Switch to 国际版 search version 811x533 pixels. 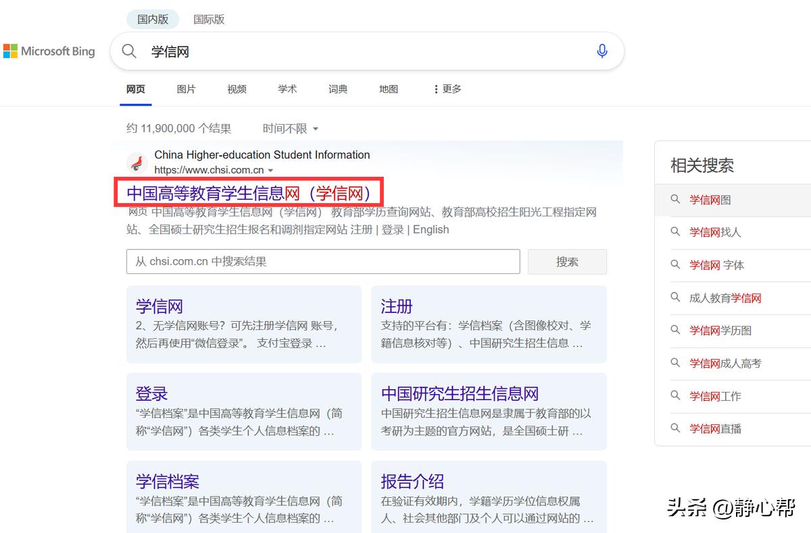pos(209,20)
